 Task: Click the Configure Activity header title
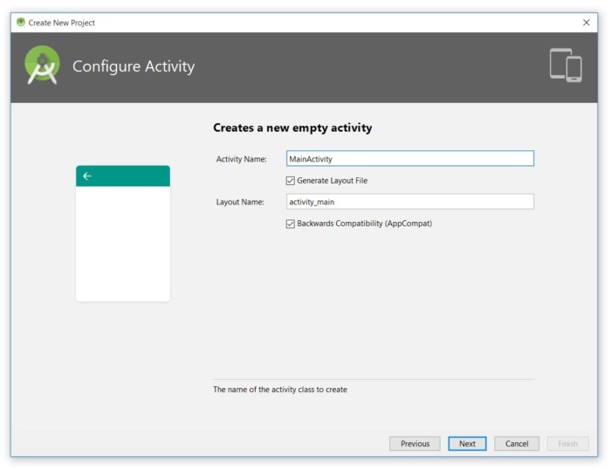click(134, 66)
